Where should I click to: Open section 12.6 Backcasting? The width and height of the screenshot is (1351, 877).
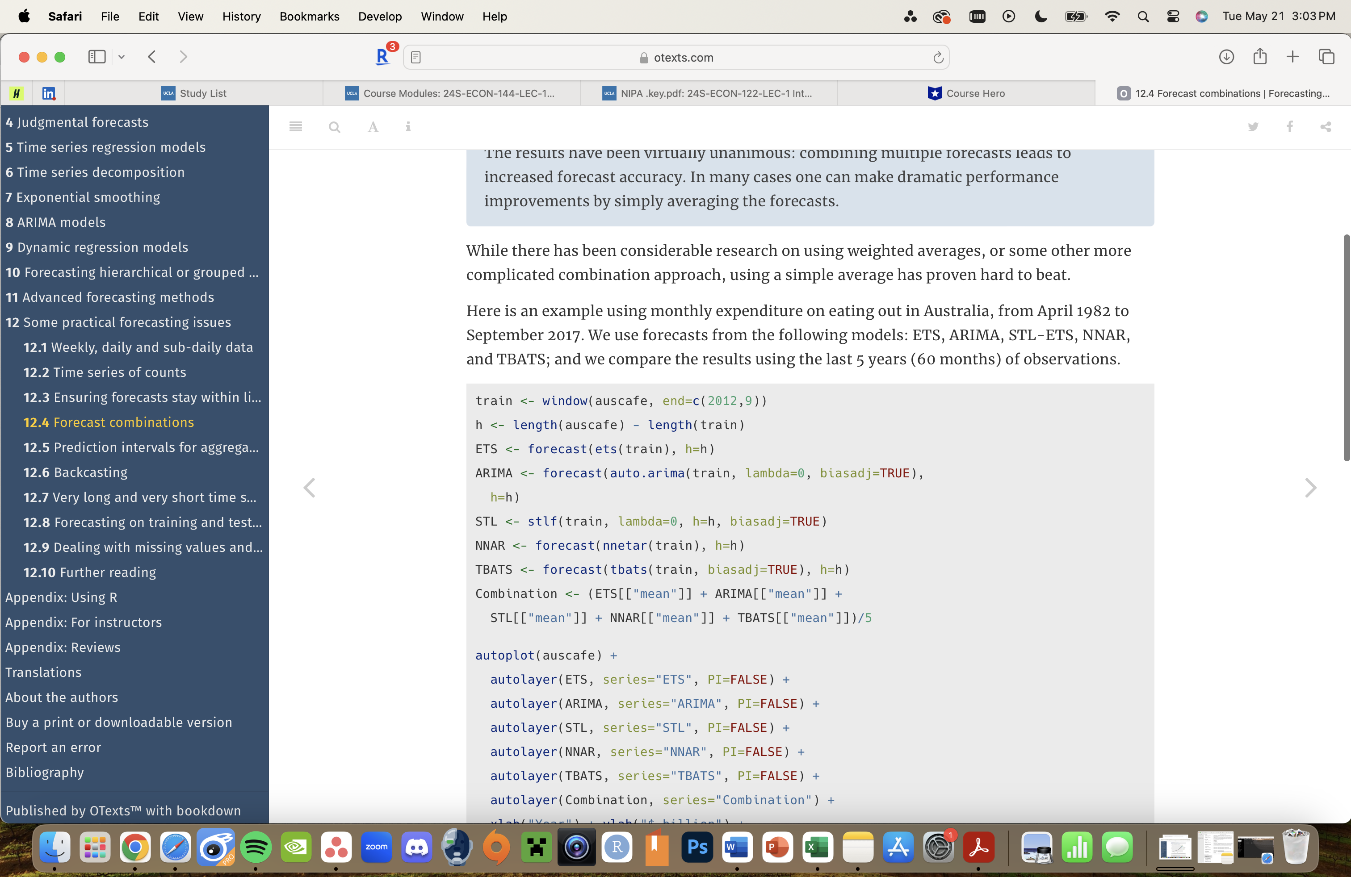(x=76, y=472)
